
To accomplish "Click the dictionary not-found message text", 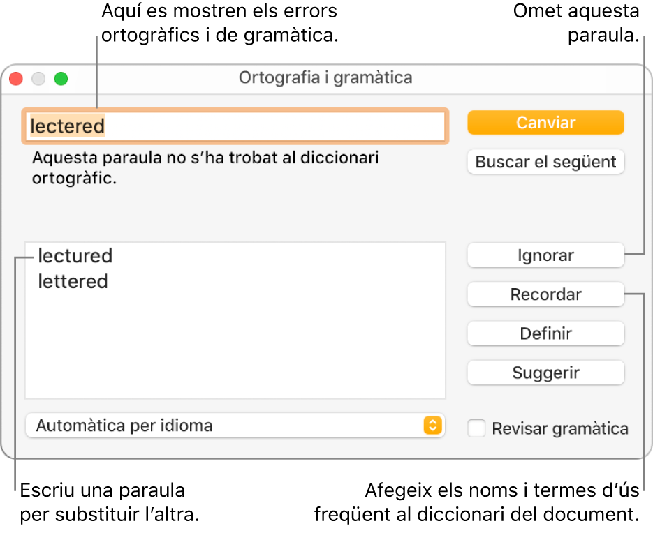I will tap(205, 167).
